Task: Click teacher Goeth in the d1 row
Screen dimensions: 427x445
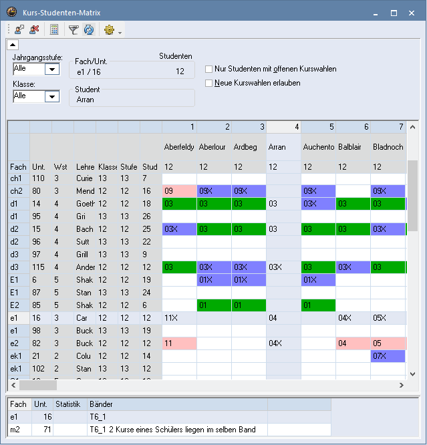Action: point(85,204)
